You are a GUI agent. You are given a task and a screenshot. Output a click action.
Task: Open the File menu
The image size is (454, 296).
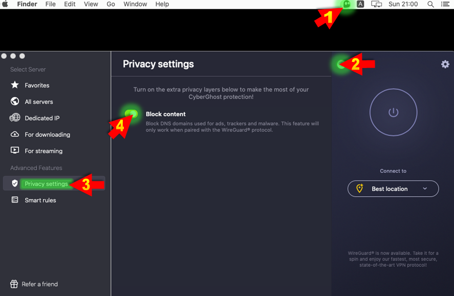pos(50,4)
